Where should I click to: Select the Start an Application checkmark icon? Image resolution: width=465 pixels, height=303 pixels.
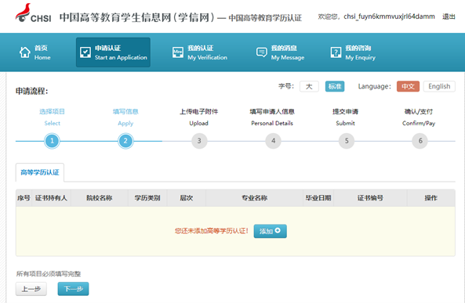85,52
